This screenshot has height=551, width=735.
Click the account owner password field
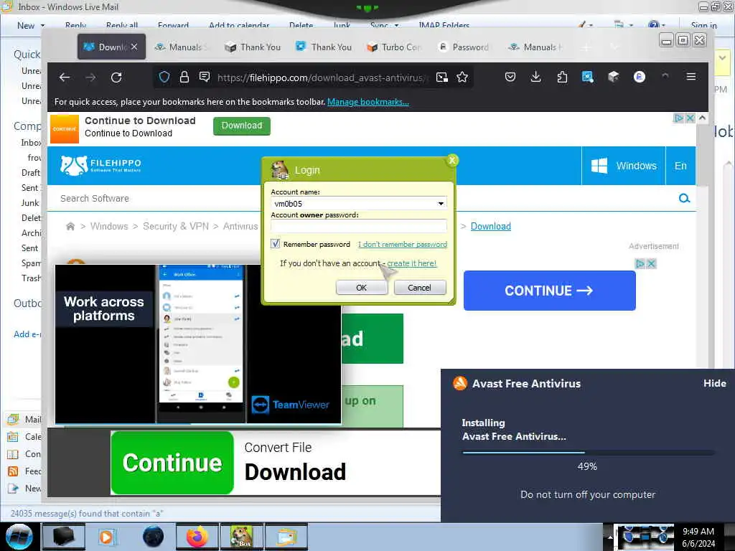coord(359,226)
